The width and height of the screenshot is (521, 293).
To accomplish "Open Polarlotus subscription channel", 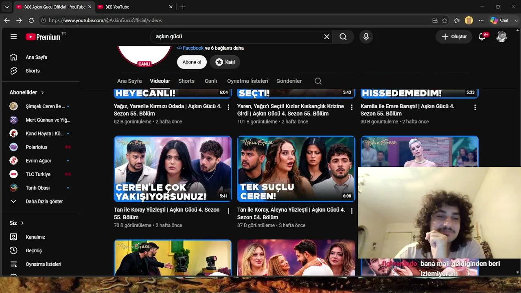I will tap(41, 147).
